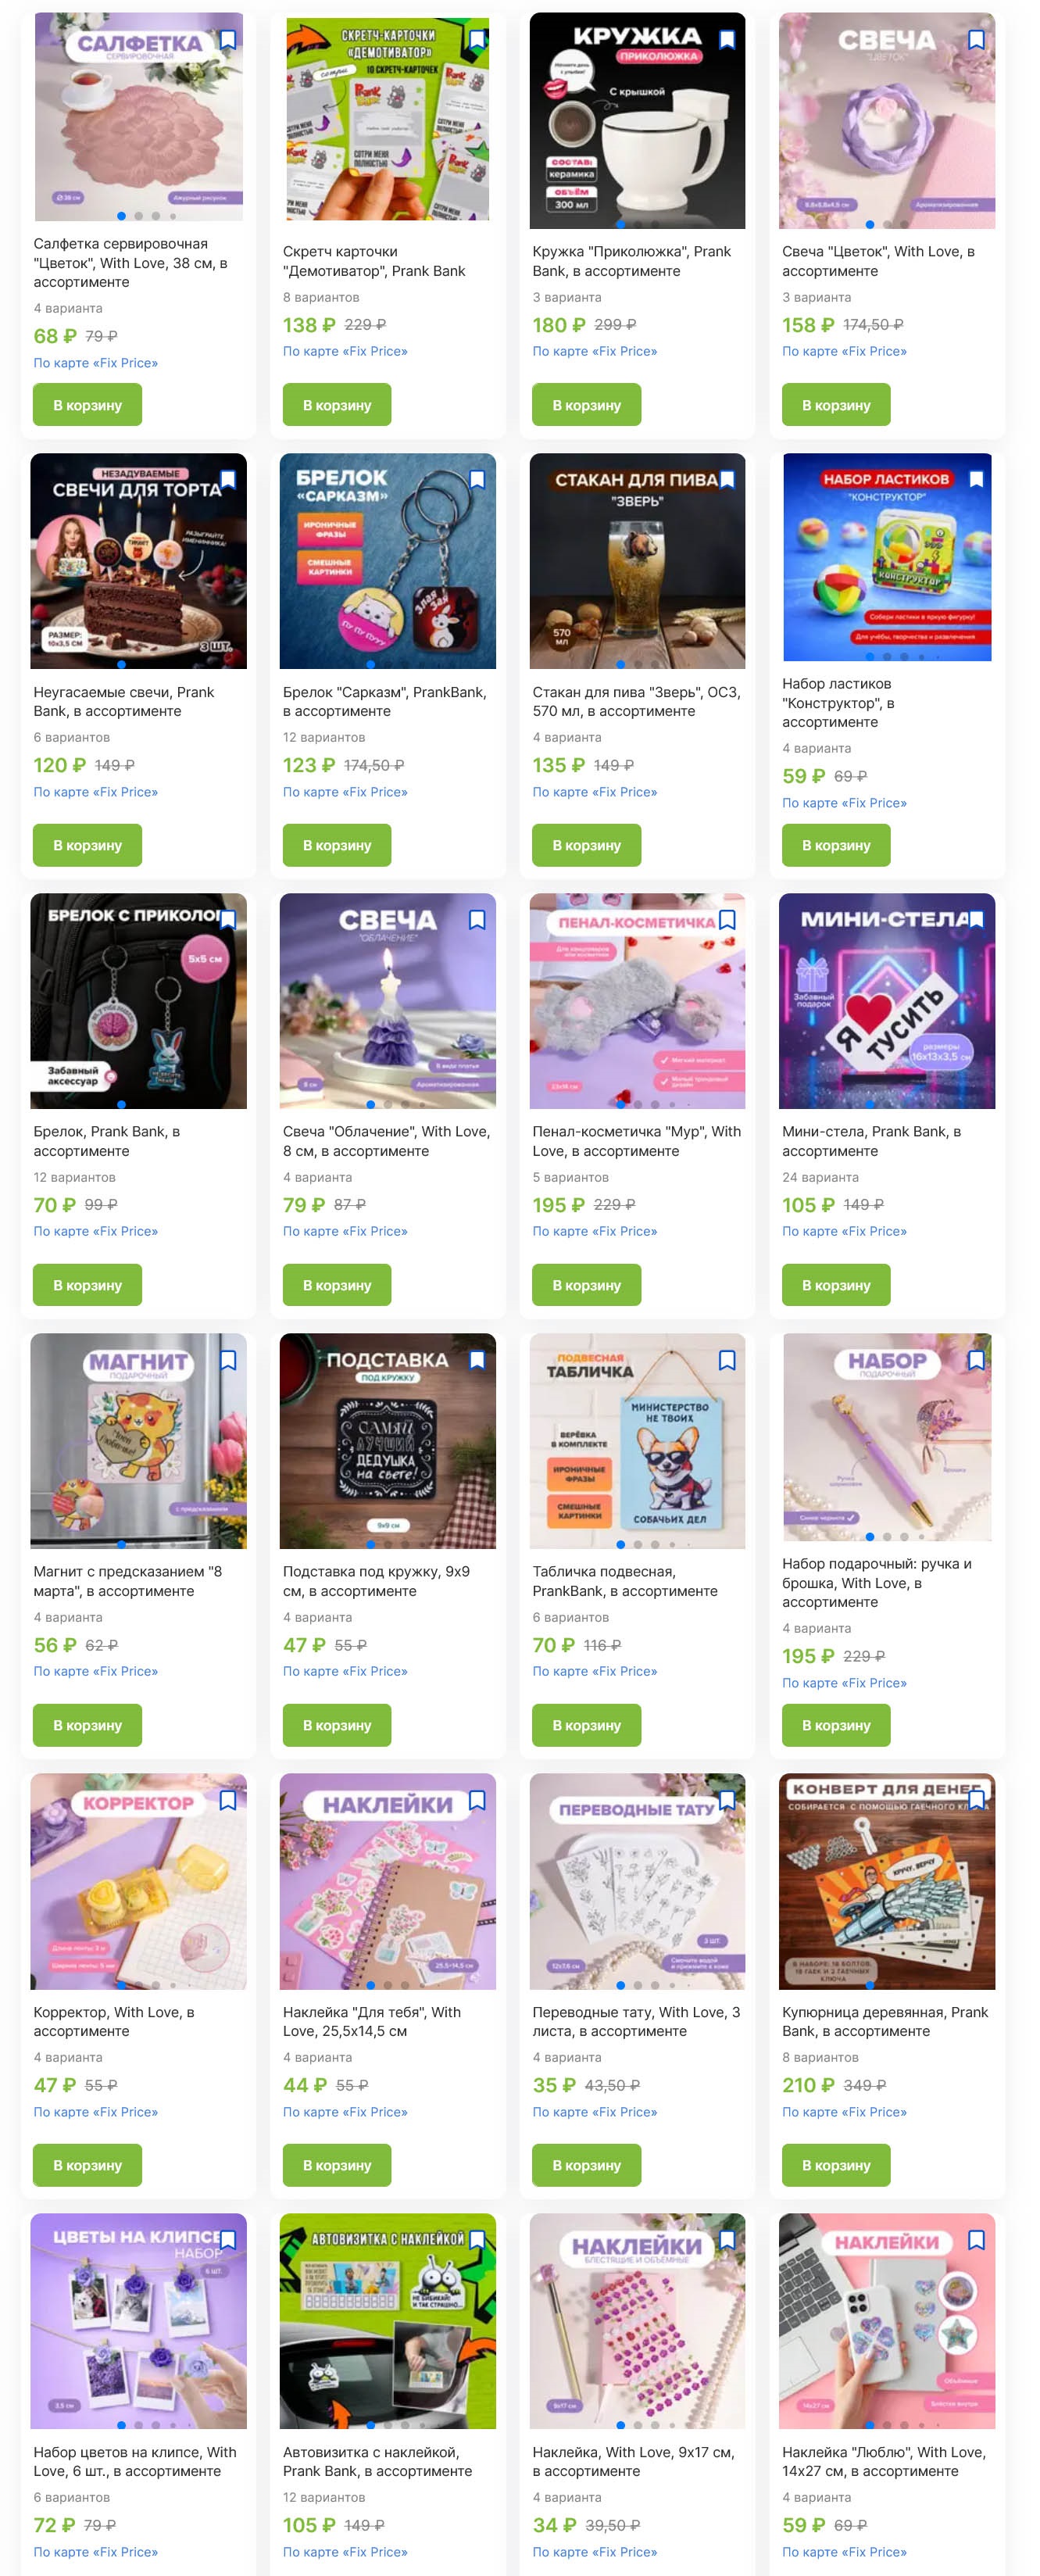Image resolution: width=1040 pixels, height=2576 pixels.
Task: Bookmark the Салфетка сервировочная product
Action: click(228, 40)
